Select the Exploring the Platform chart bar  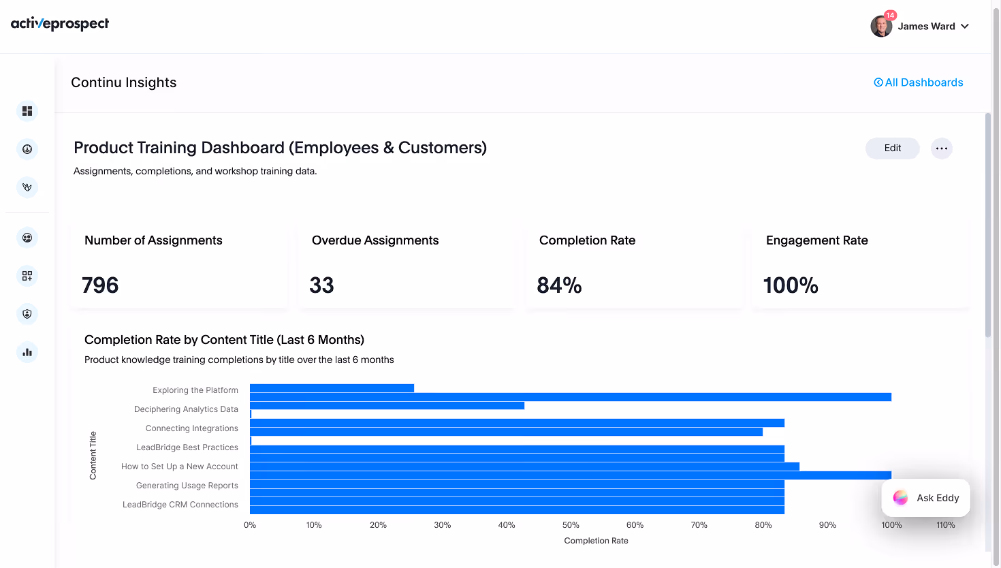pyautogui.click(x=332, y=388)
